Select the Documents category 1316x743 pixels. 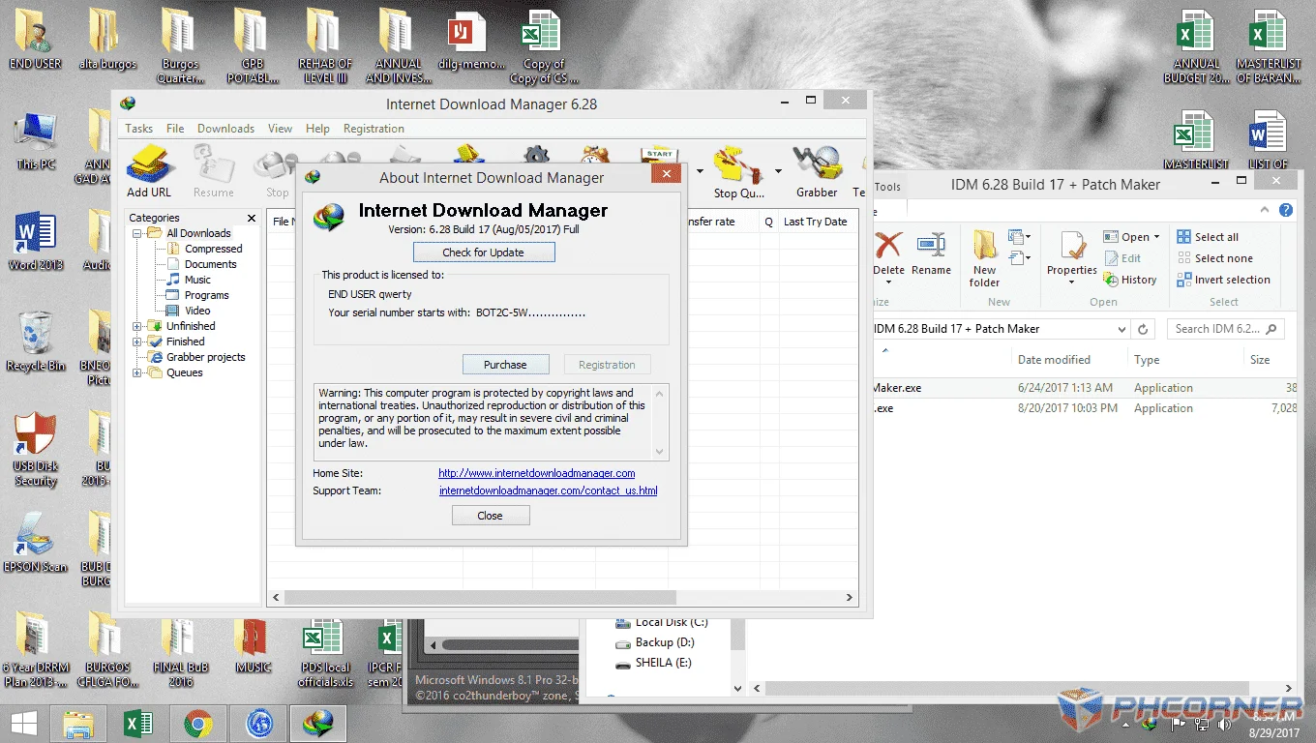coord(210,264)
